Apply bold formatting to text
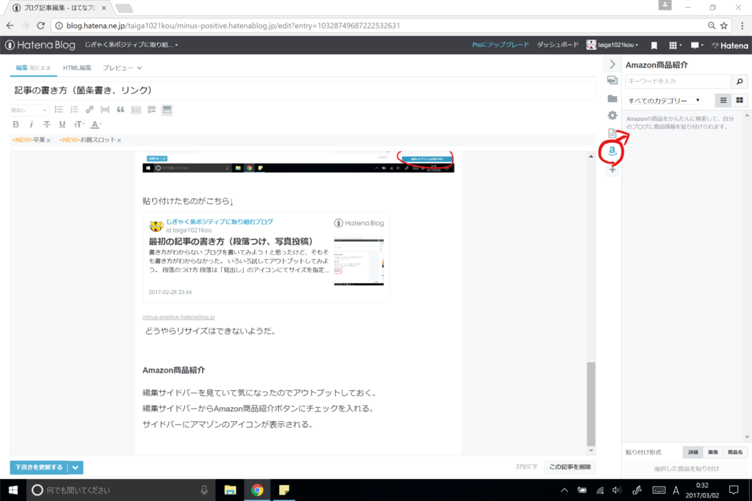The height and width of the screenshot is (501, 752). pos(15,125)
